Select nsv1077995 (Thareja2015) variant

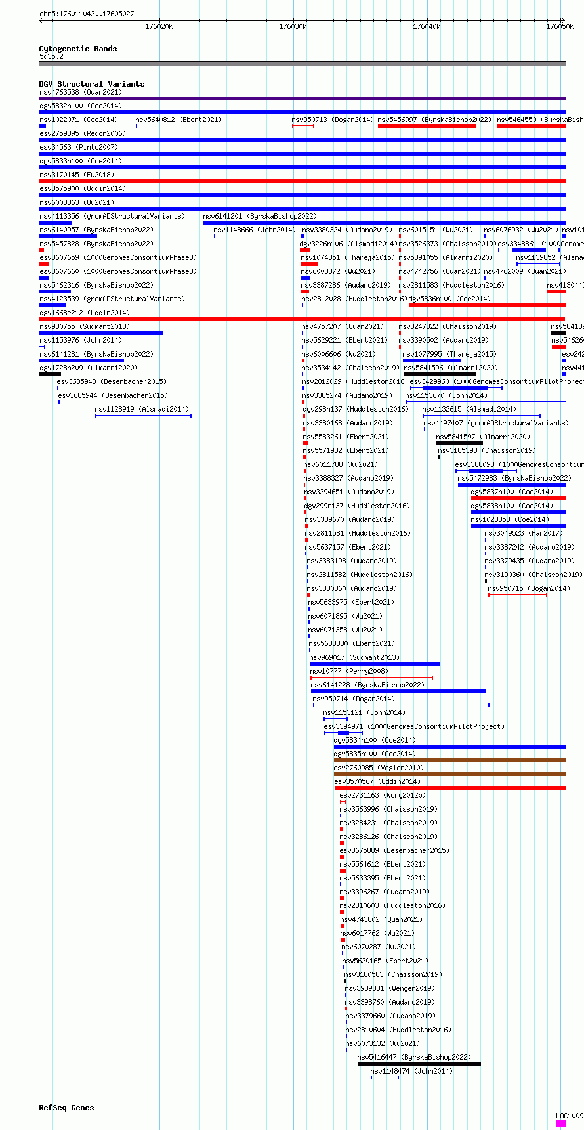pyautogui.click(x=449, y=354)
